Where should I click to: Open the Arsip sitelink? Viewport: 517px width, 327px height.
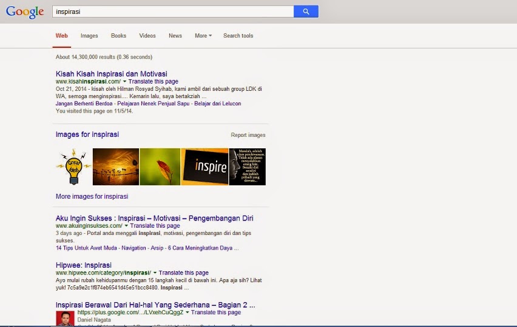157,248
